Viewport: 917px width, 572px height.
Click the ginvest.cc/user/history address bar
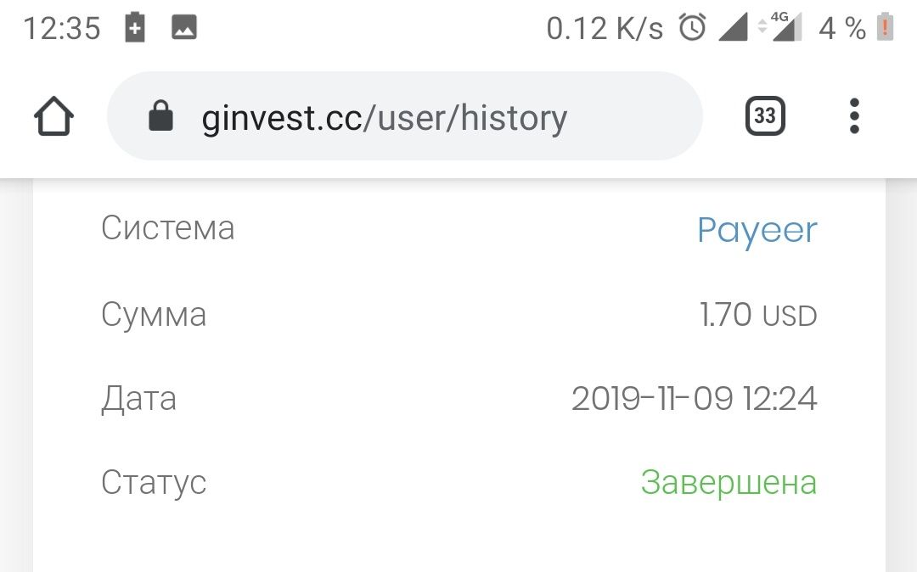coord(405,115)
